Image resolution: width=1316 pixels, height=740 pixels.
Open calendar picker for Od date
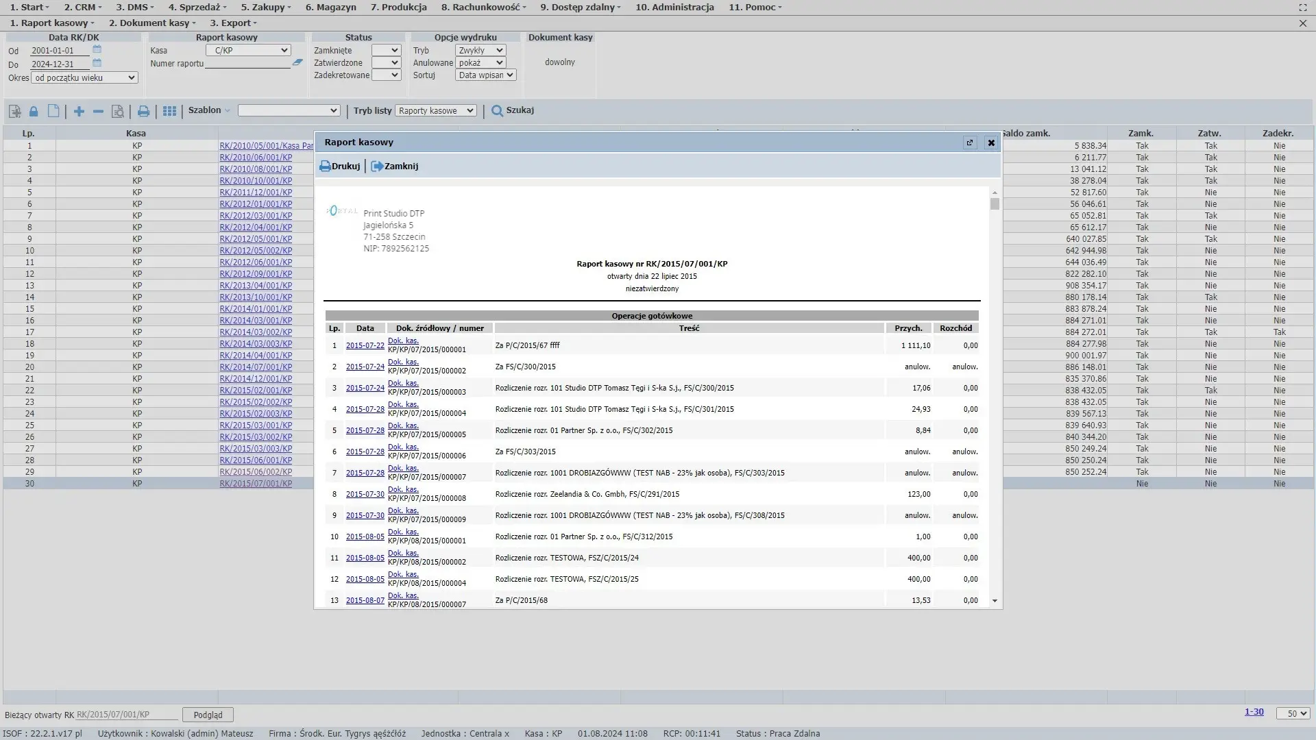[97, 49]
